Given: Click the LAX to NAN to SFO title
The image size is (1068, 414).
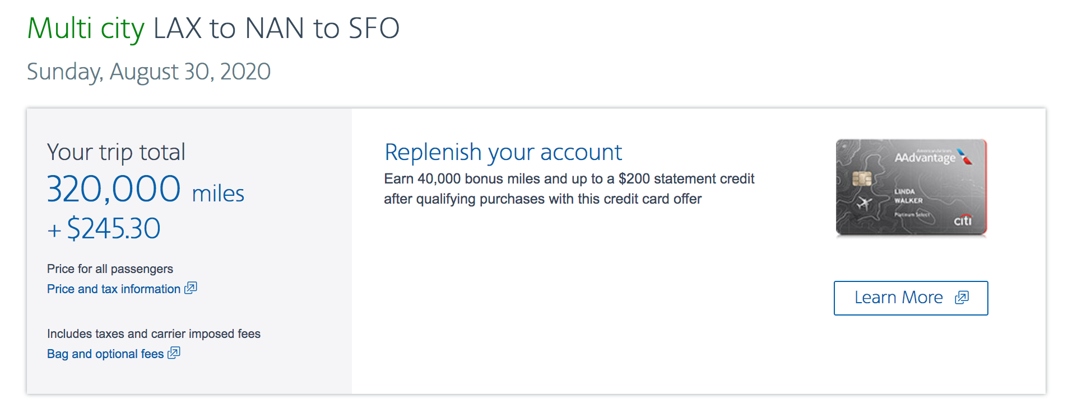Looking at the screenshot, I should [x=276, y=29].
